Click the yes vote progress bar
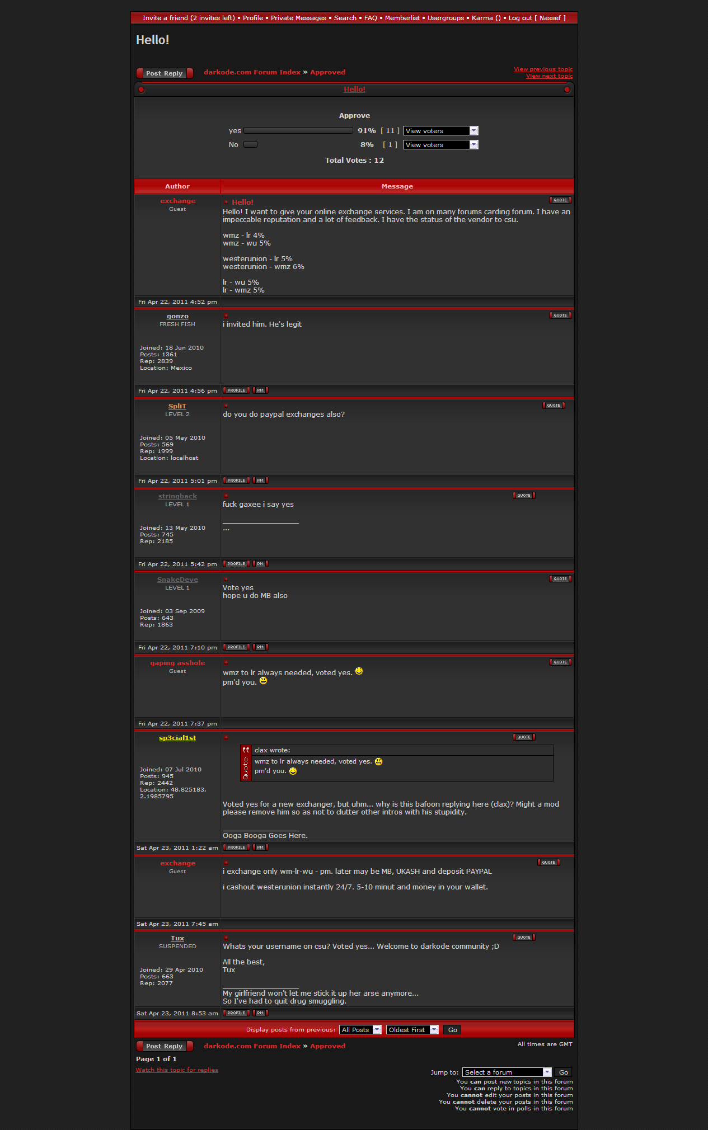Image resolution: width=708 pixels, height=1130 pixels. tap(298, 131)
